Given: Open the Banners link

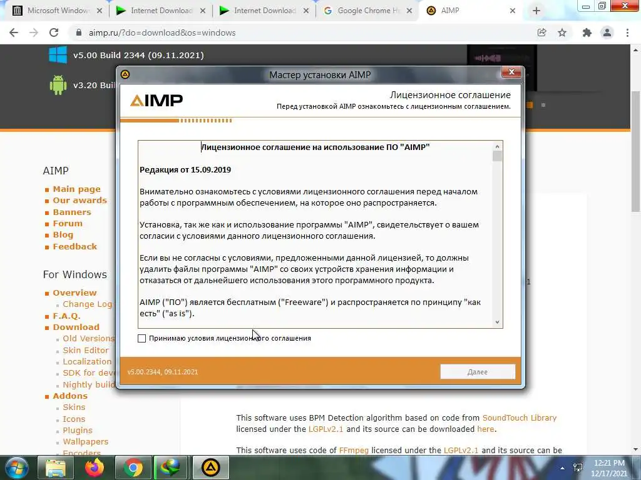Looking at the screenshot, I should click(x=72, y=212).
